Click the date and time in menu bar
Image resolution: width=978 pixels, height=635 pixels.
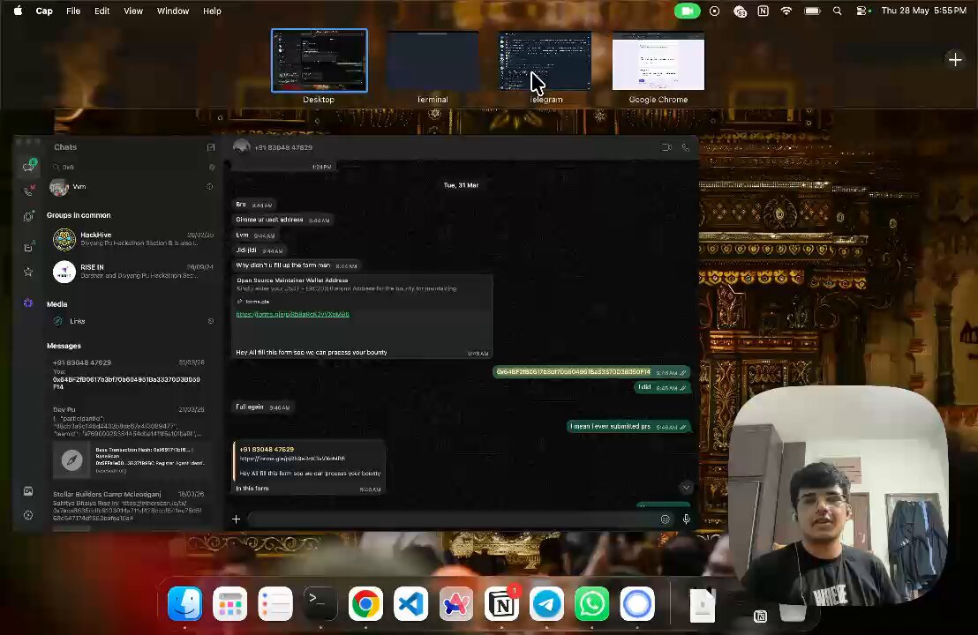pyautogui.click(x=924, y=11)
